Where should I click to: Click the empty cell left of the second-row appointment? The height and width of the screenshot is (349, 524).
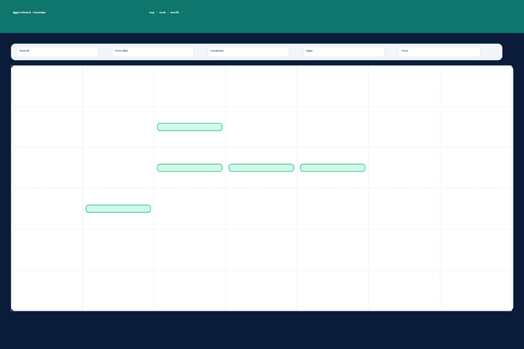point(118,127)
